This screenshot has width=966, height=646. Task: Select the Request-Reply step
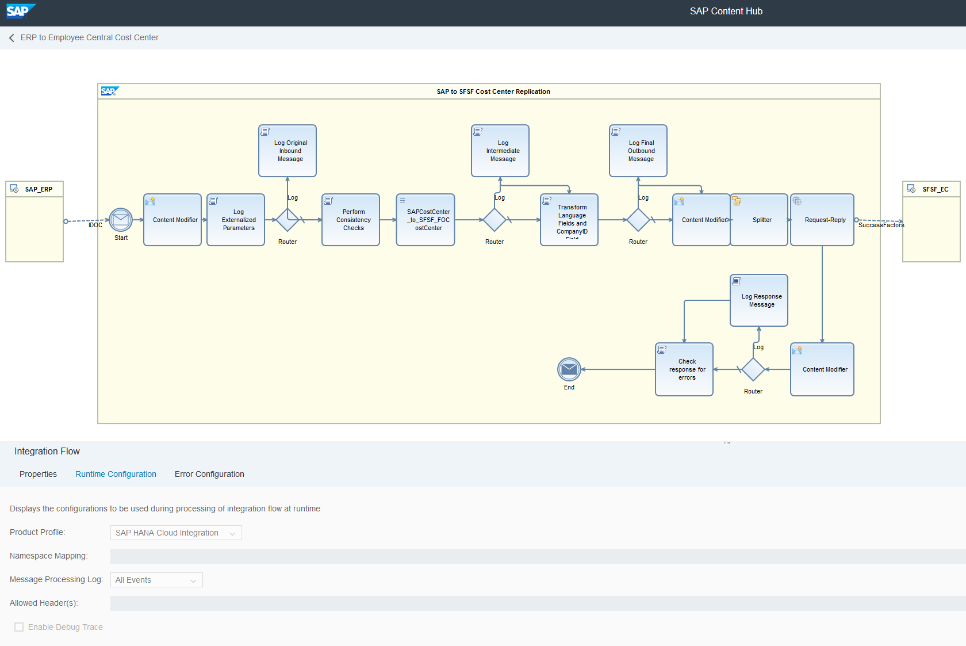[x=822, y=220]
